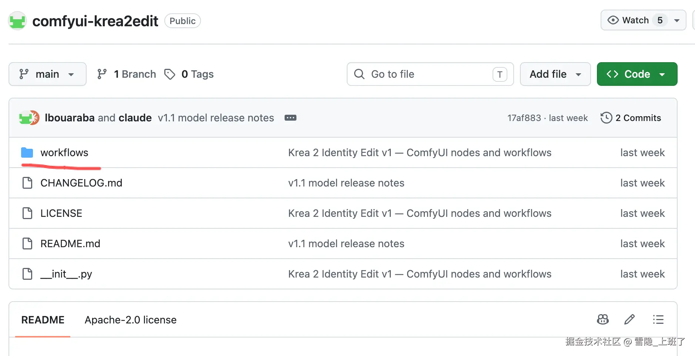This screenshot has width=695, height=356.
Task: Switch to the Apache-2.0 license tab
Action: (131, 320)
